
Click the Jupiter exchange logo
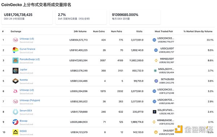pyautogui.click(x=15, y=71)
